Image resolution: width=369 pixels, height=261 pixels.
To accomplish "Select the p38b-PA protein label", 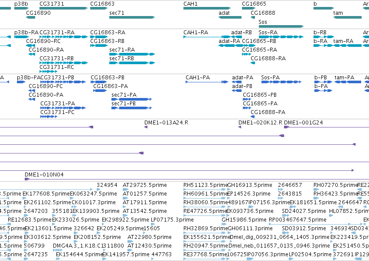I will [x=29, y=78].
